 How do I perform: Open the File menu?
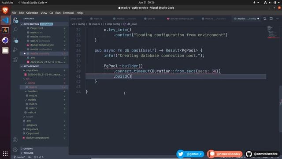coord(14,13)
